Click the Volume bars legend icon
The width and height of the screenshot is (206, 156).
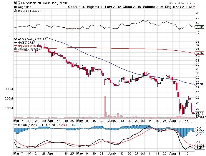click(x=16, y=49)
